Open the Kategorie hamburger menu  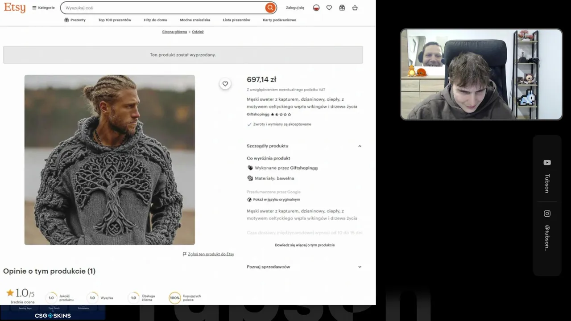(43, 8)
